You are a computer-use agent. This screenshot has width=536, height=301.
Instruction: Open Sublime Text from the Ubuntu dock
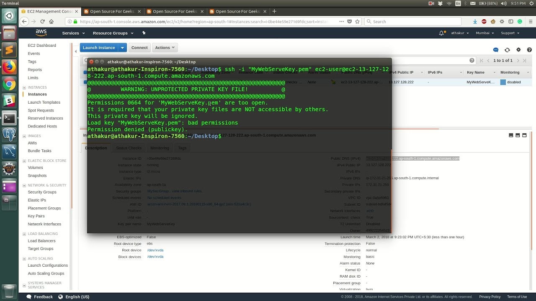(x=9, y=50)
